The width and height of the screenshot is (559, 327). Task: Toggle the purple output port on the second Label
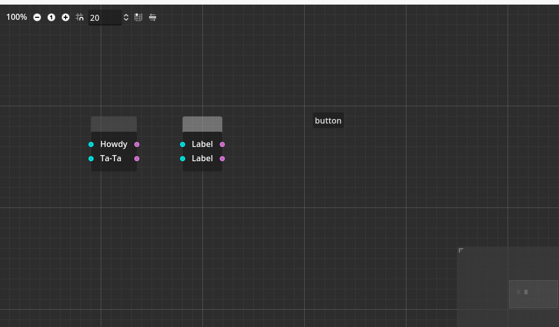tap(222, 159)
